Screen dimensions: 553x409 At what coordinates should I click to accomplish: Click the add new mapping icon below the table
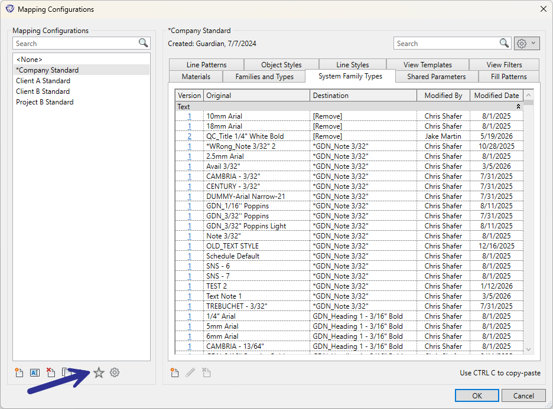tap(174, 372)
